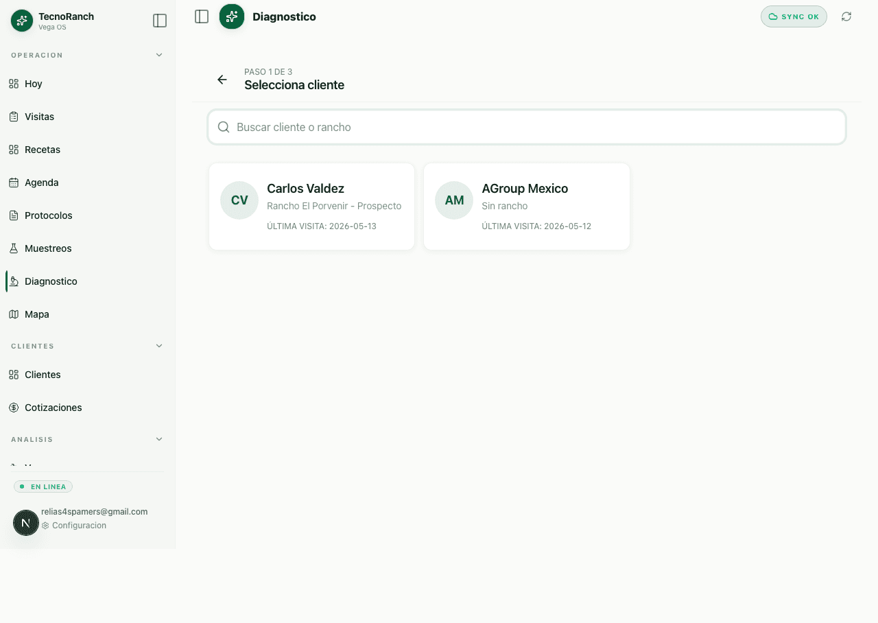
Task: Click the Agenda calendar icon
Action: [x=14, y=183]
